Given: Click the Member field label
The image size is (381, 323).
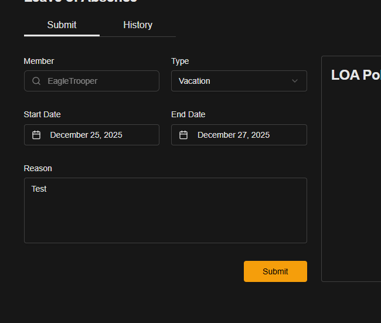Looking at the screenshot, I should (x=39, y=61).
